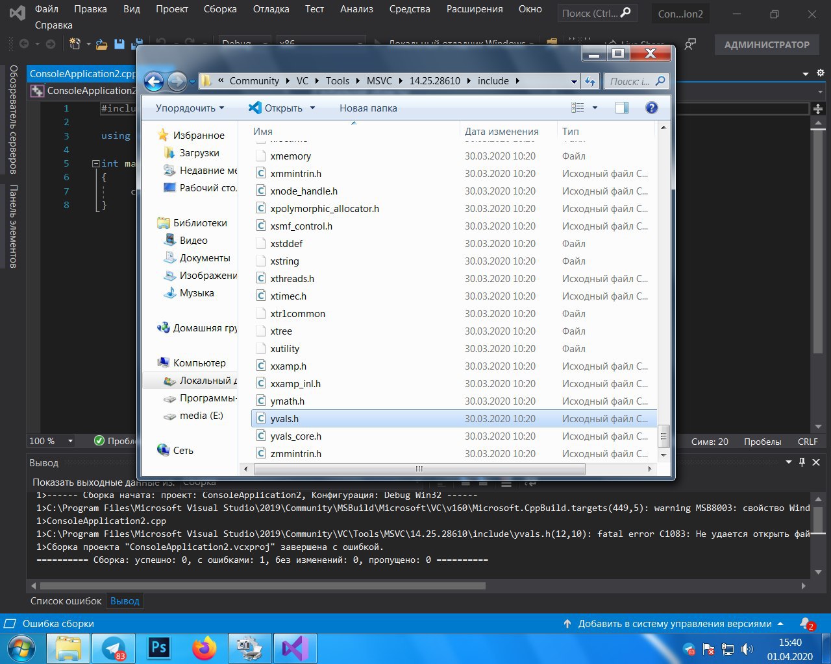The width and height of the screenshot is (831, 664).
Task: Open source control arrow after Добавить в систему
Action: click(780, 624)
